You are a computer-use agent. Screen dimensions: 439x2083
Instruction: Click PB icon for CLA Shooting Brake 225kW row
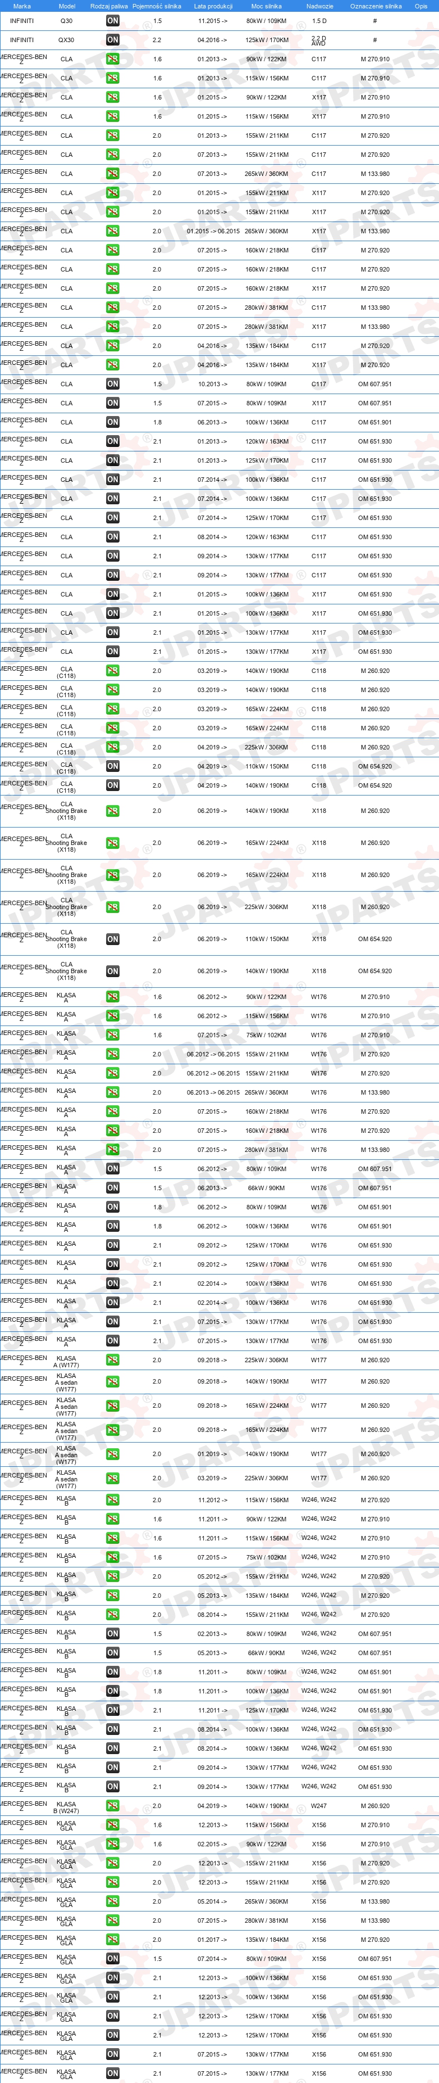pos(112,907)
